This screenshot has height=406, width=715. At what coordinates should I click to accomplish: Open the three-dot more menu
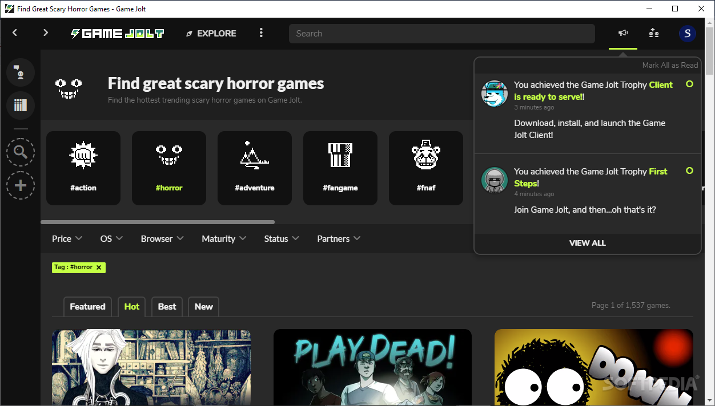coord(261,33)
